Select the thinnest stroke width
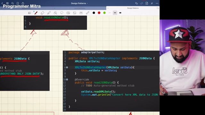Viewport: 205px width, 115px height. 110,13
